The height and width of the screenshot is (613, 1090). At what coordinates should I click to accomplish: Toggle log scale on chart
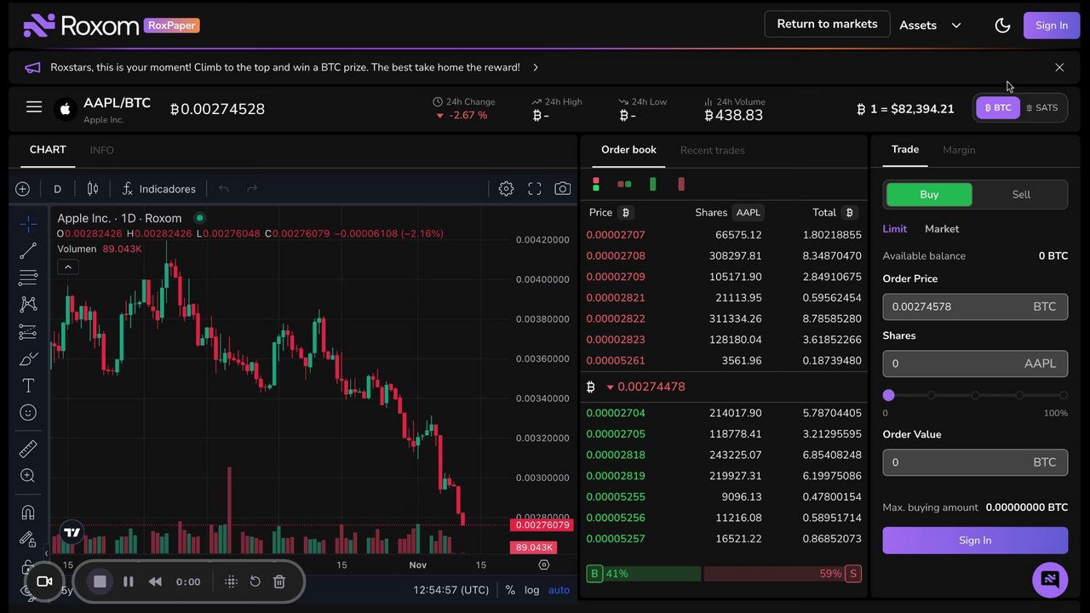point(532,590)
